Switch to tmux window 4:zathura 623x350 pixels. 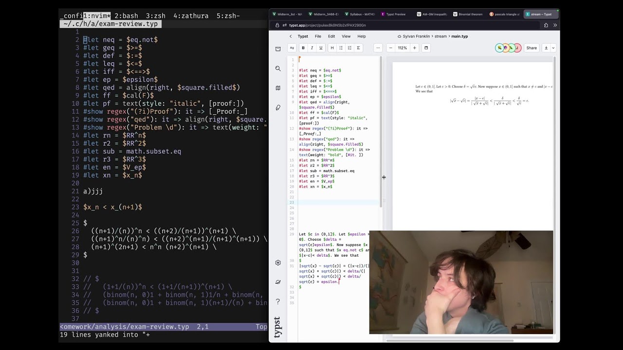191,16
